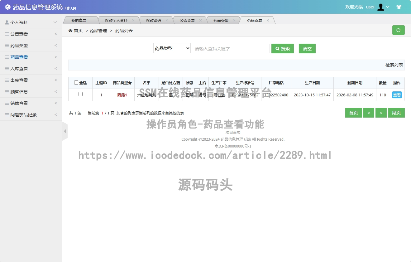Close the 药品查看 tab
This screenshot has width=411, height=262.
[x=268, y=21]
